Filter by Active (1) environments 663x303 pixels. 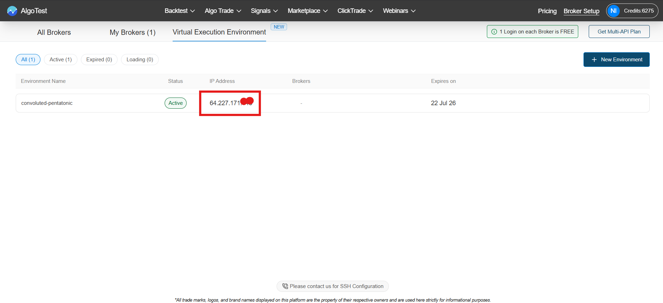pyautogui.click(x=61, y=60)
